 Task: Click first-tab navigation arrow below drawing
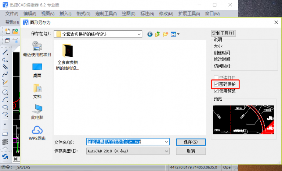15,159
